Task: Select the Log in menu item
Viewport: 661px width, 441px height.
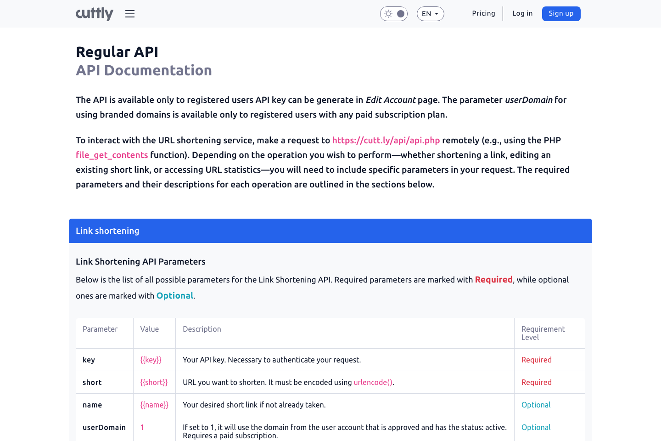Action: tap(522, 13)
